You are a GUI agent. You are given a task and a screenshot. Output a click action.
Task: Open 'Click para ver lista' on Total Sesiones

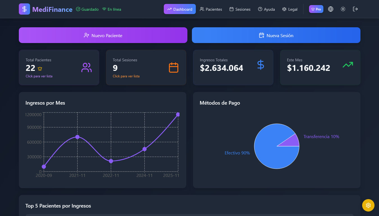point(126,76)
